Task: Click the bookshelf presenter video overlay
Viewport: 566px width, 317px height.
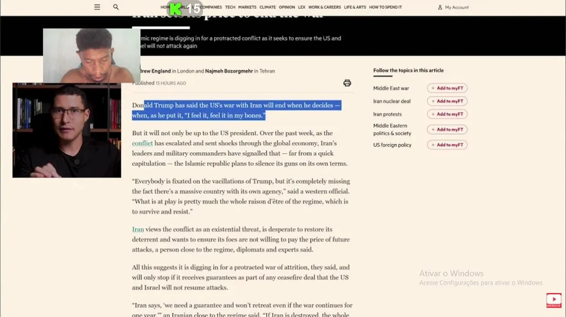Action: click(x=67, y=130)
